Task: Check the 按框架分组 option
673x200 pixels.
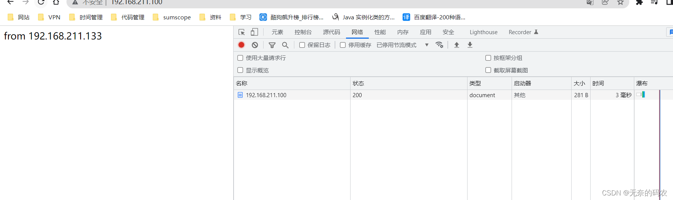Action: (x=488, y=58)
